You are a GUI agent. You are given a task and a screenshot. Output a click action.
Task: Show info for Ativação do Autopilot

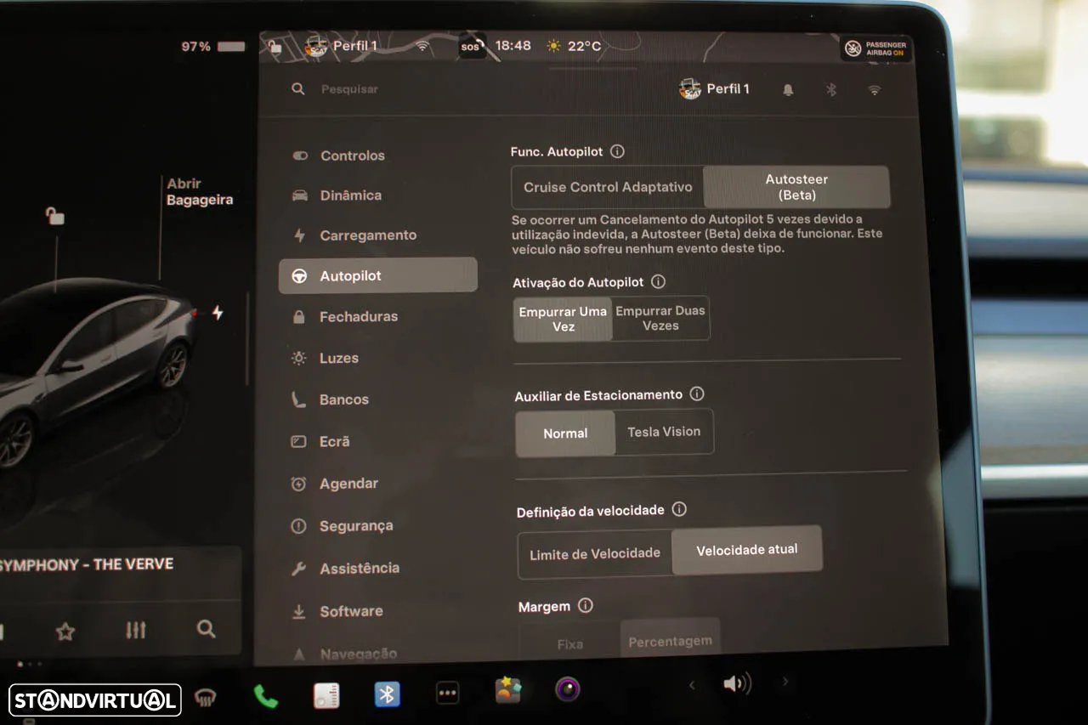(658, 281)
